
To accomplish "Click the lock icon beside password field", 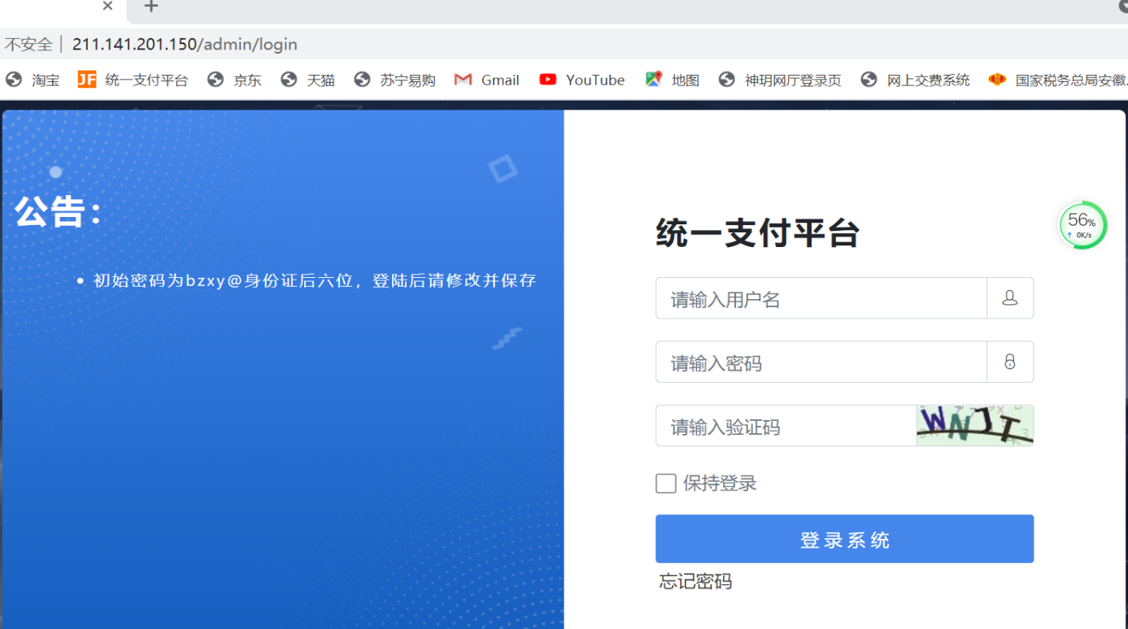I will [x=1009, y=362].
